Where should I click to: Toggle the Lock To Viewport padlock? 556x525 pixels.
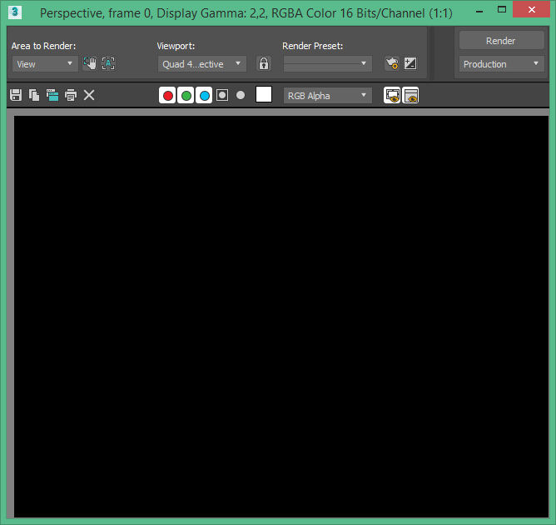pos(264,64)
